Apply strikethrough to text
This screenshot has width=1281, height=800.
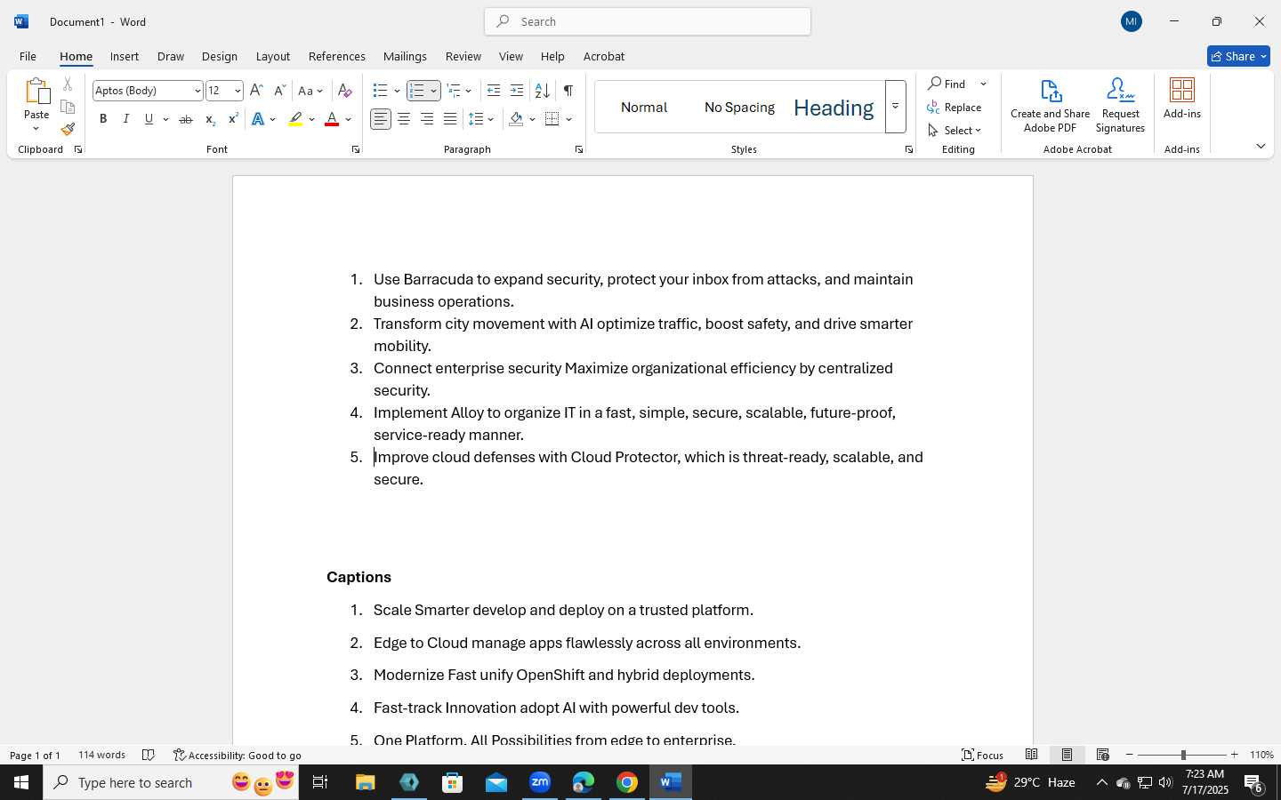186,119
